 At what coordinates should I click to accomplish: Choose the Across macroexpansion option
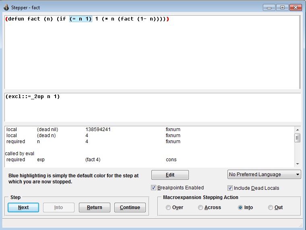pos(201,207)
